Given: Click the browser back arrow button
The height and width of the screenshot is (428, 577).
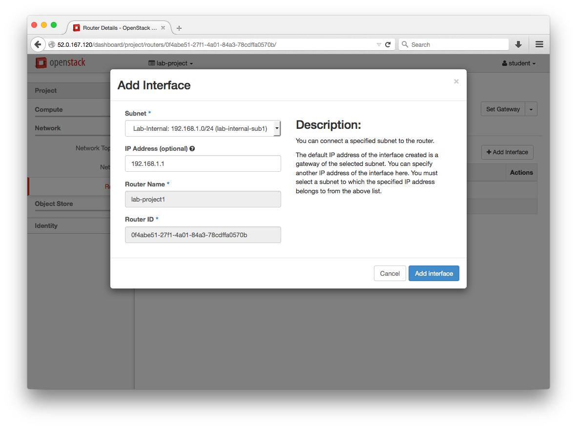Looking at the screenshot, I should pos(38,44).
